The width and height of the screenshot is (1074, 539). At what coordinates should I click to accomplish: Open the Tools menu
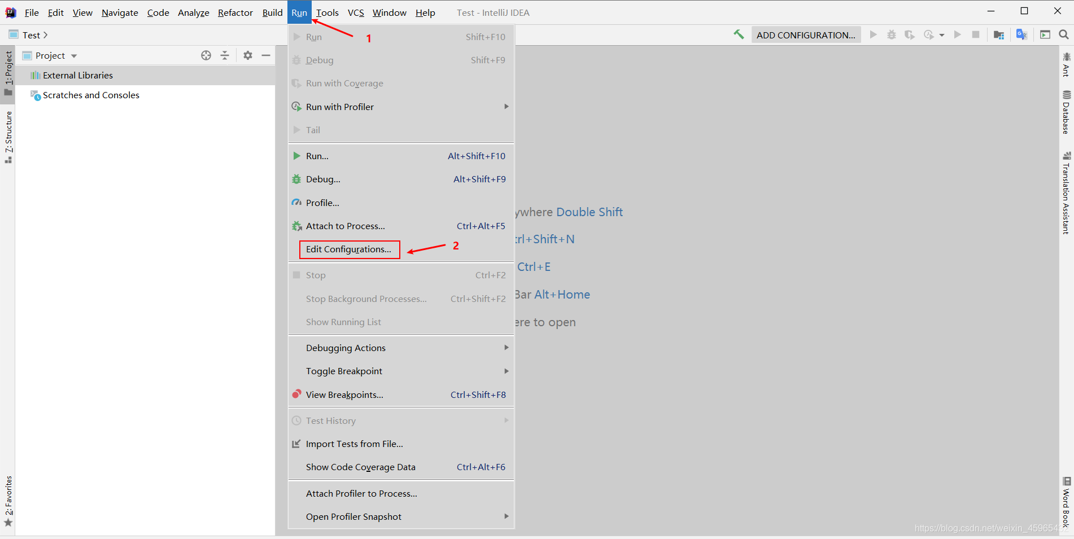click(x=328, y=12)
